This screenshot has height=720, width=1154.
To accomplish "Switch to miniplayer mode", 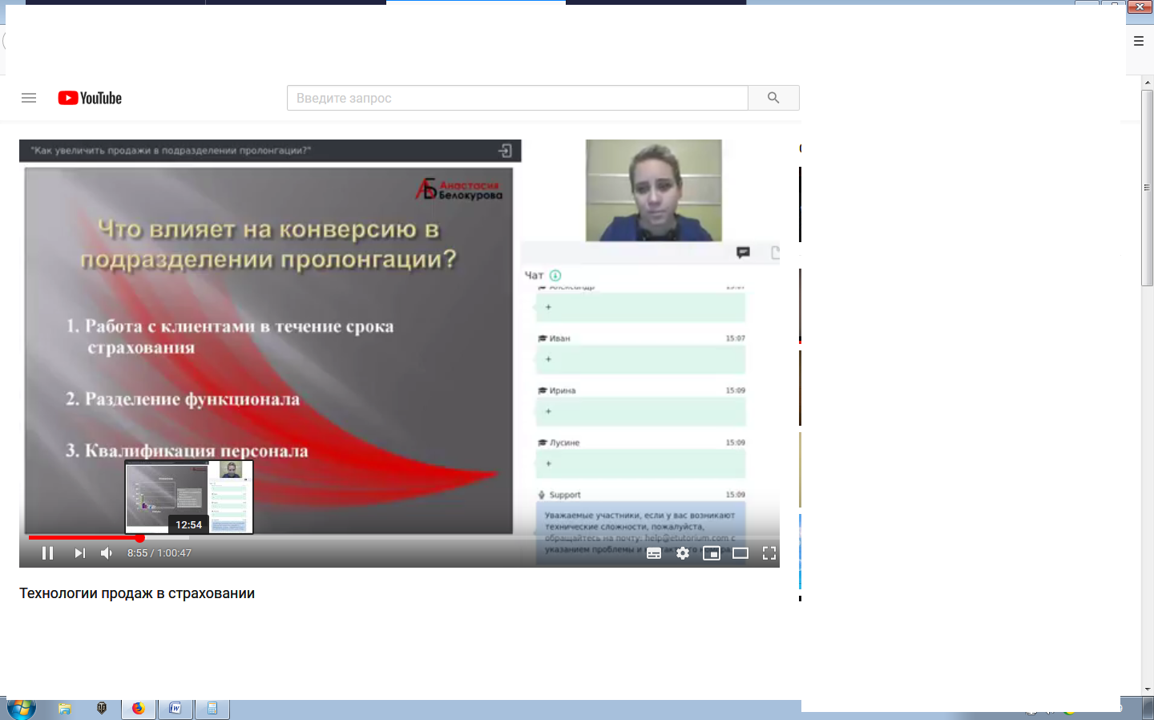I will [712, 553].
